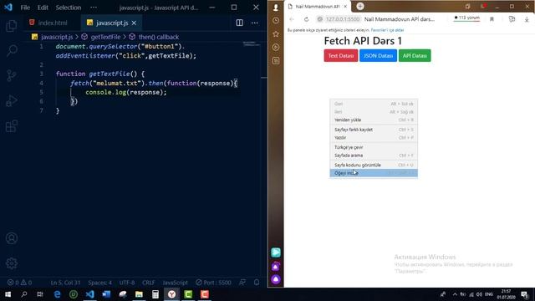Expand the hidden menus ellipsis in title bar
The height and width of the screenshot is (301, 535).
(x=94, y=8)
